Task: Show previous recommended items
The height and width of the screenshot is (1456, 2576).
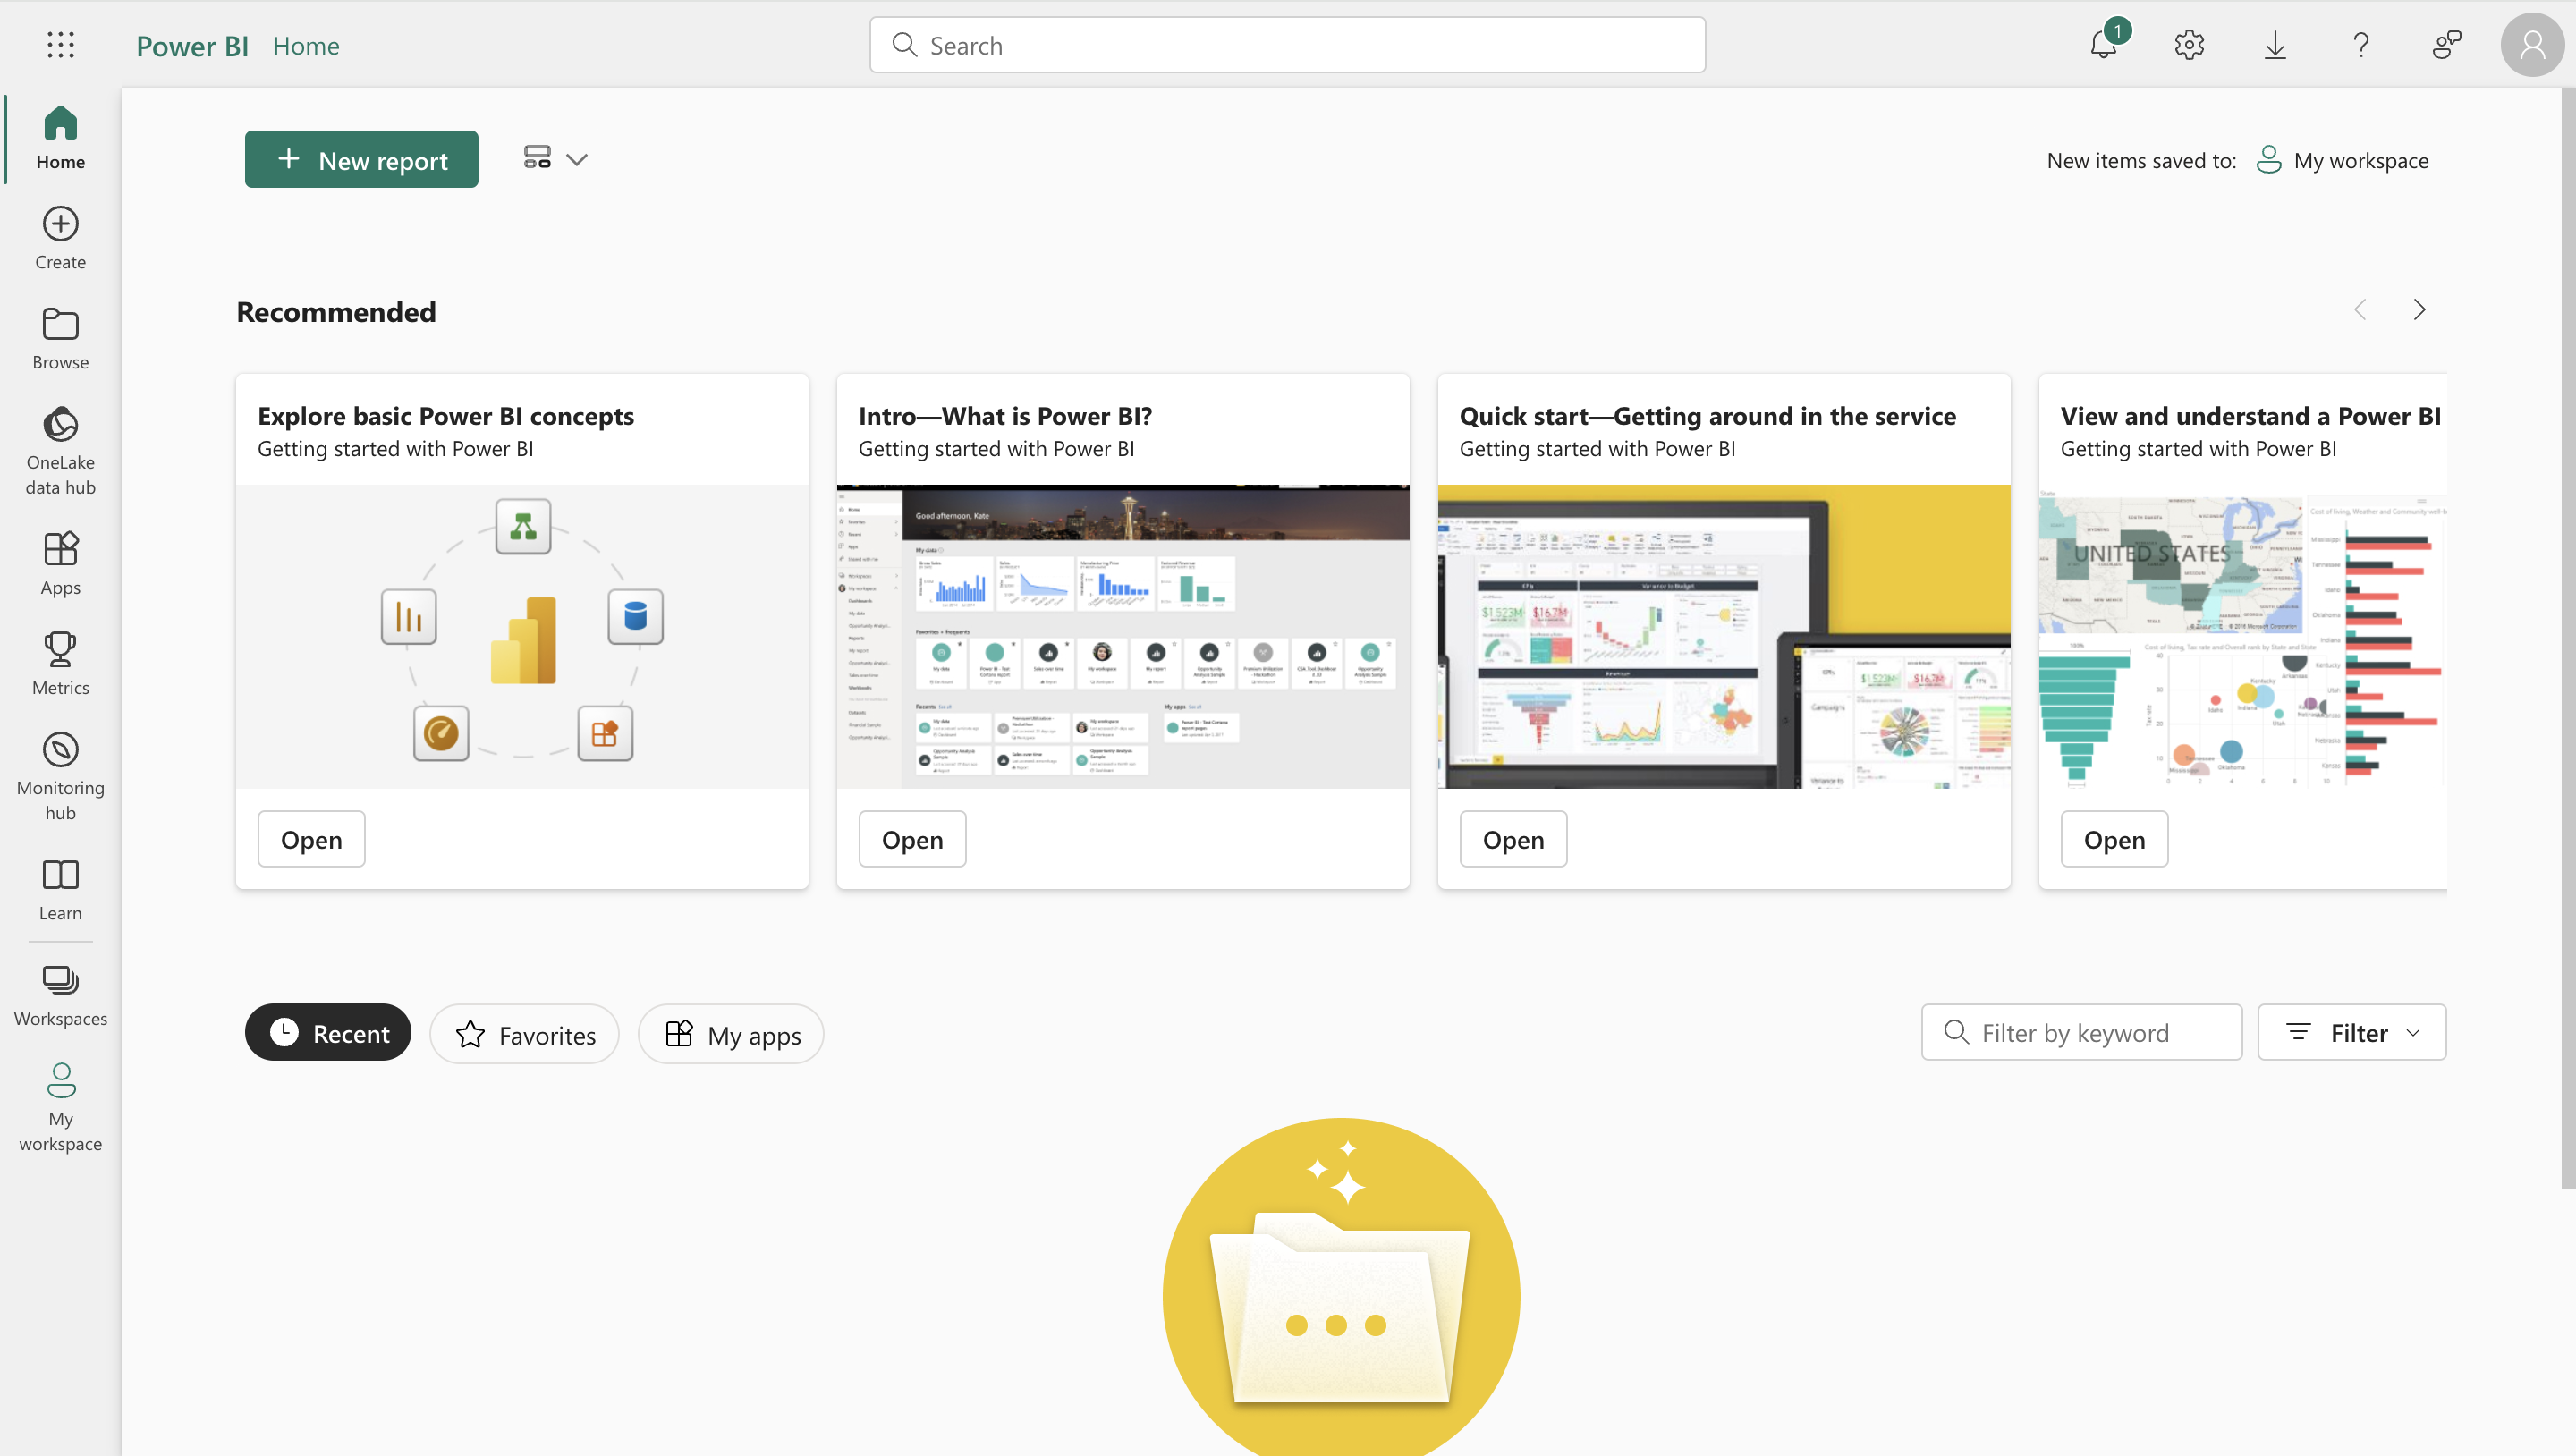Action: pos(2360,310)
